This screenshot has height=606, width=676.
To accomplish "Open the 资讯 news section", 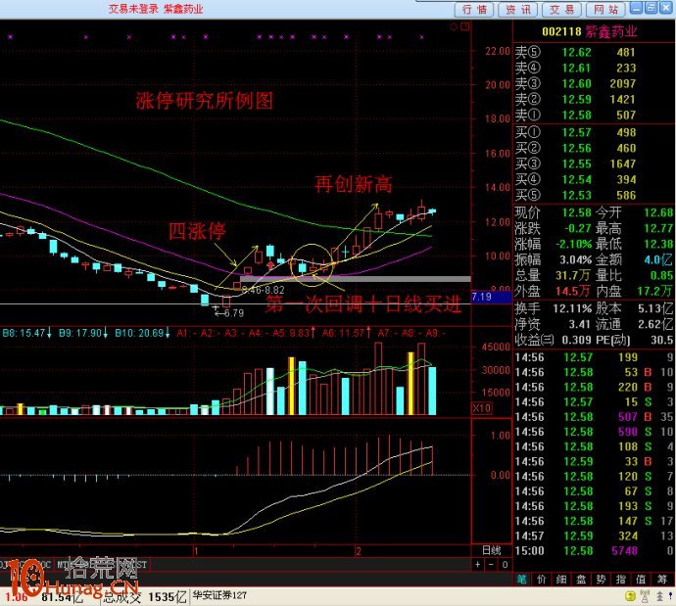I will (517, 10).
